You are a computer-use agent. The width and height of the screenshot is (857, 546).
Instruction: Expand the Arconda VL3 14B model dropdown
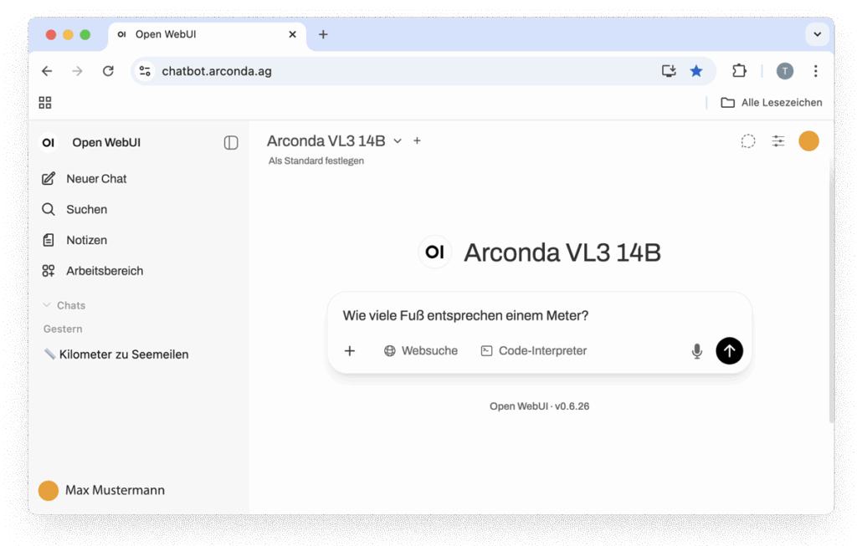click(398, 141)
